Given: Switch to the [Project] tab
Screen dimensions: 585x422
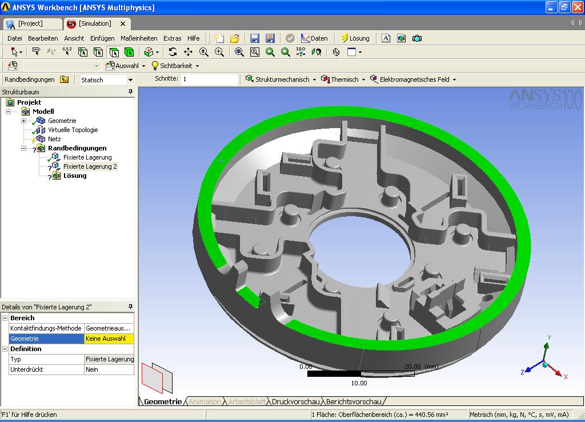Looking at the screenshot, I should 33,23.
